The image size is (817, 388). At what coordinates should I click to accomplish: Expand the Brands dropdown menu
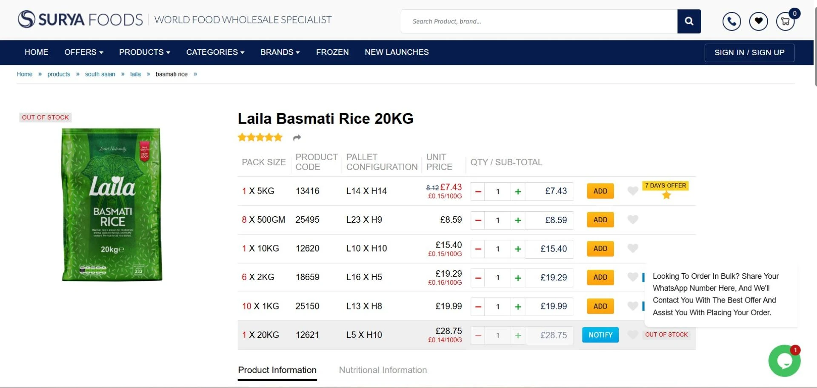(x=280, y=52)
